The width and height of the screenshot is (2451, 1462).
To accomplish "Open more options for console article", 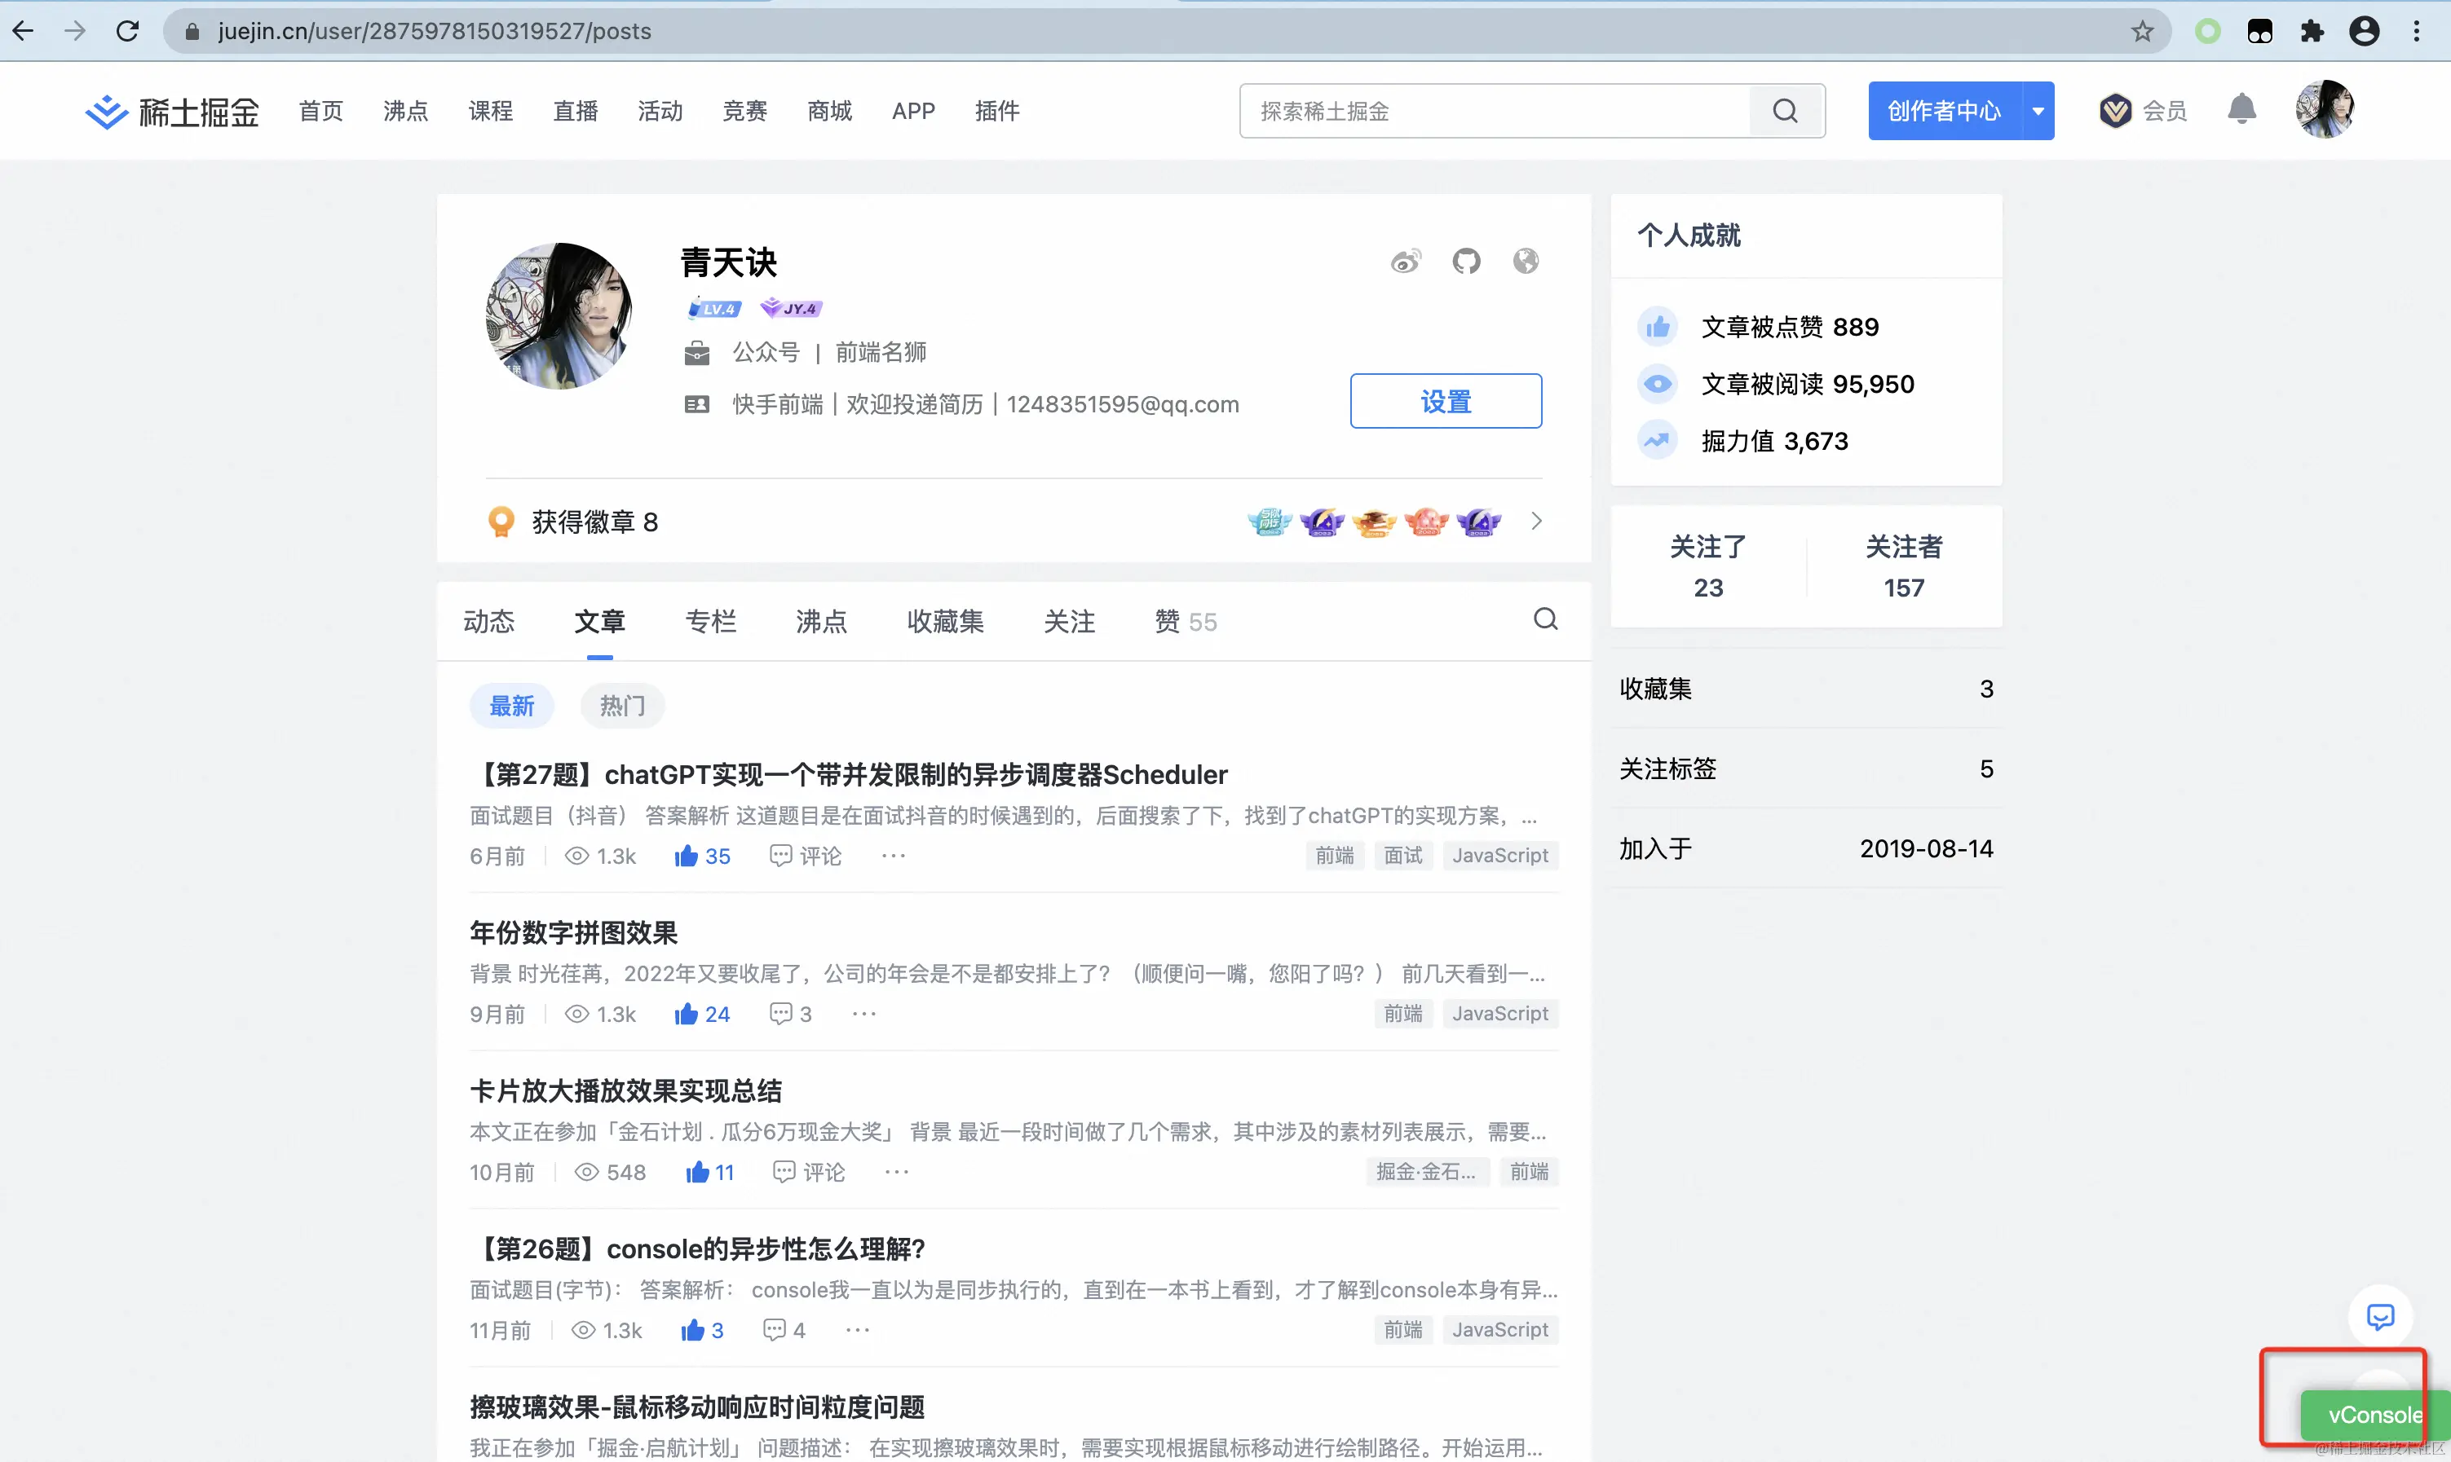I will (x=858, y=1330).
